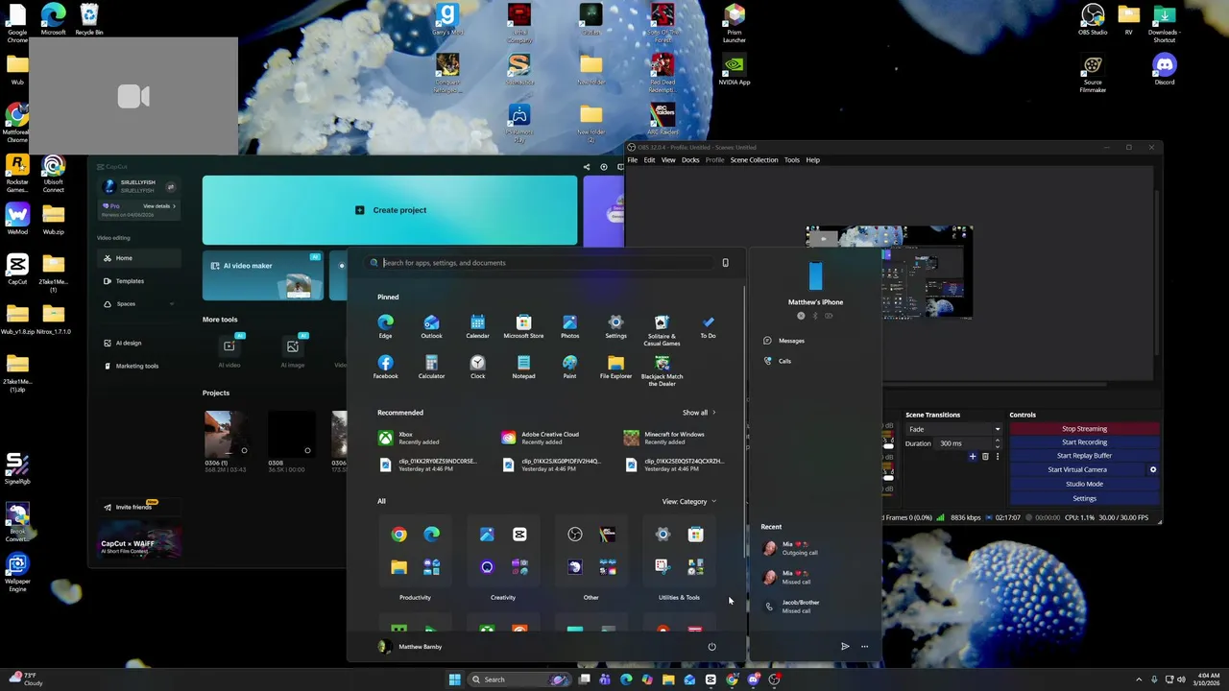This screenshot has height=691, width=1229.
Task: Select AI design in CapCut sidebar
Action: tap(139, 343)
